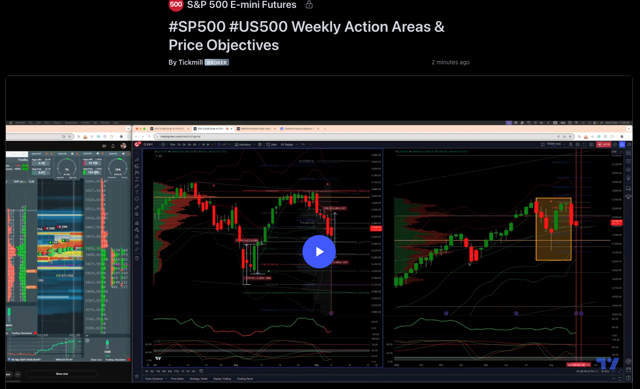In video's left window, click the Show chat bar
The width and height of the screenshot is (640, 389).
click(62, 374)
